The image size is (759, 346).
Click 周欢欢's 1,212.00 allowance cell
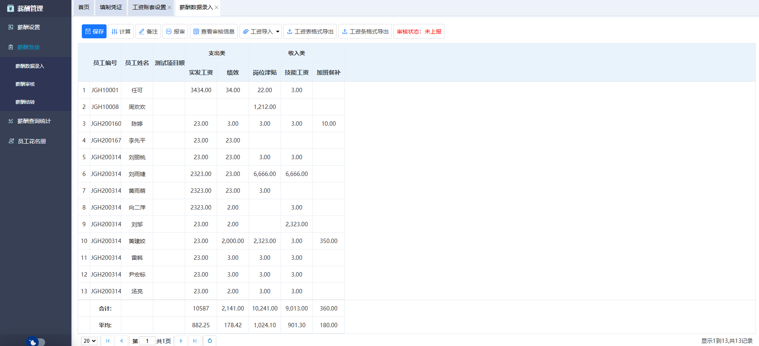pos(265,107)
